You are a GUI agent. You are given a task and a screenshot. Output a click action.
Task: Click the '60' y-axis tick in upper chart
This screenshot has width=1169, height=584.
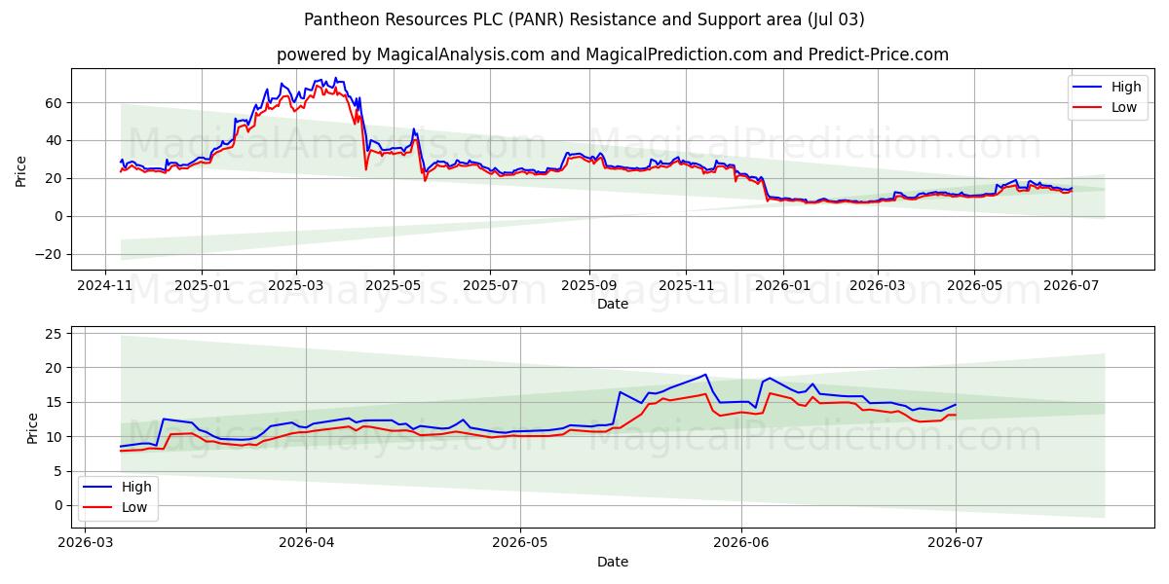[x=55, y=102]
